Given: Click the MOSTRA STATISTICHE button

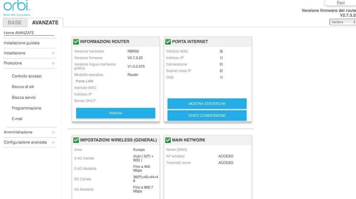Looking at the screenshot, I should coord(207,104).
